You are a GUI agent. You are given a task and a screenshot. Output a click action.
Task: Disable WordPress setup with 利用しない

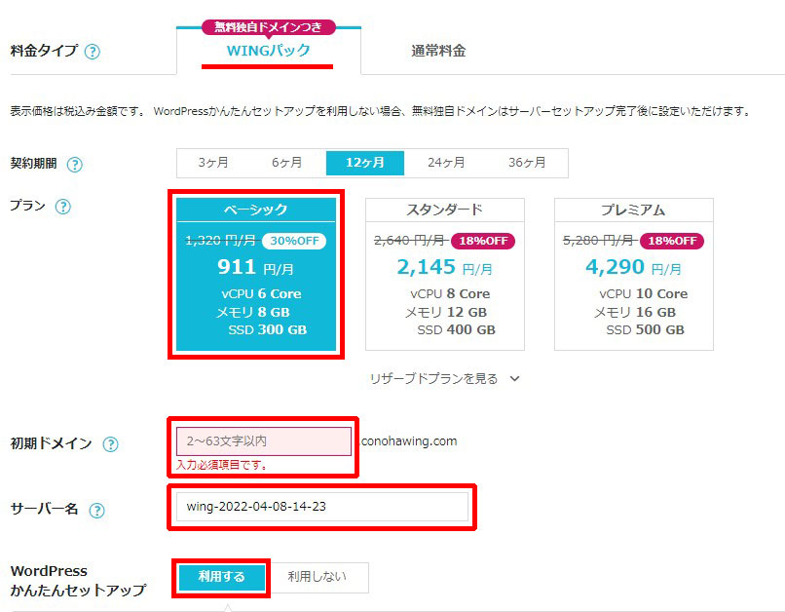coord(317,577)
